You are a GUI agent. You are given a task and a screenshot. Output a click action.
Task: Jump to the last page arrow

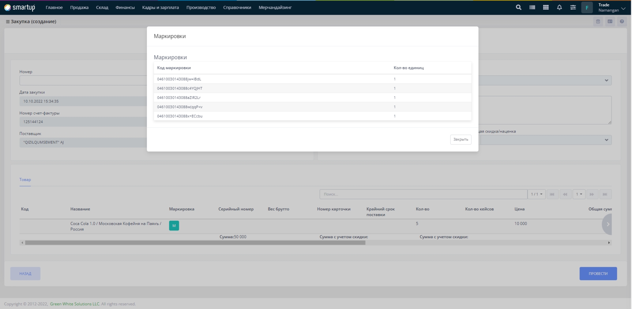pos(605,194)
